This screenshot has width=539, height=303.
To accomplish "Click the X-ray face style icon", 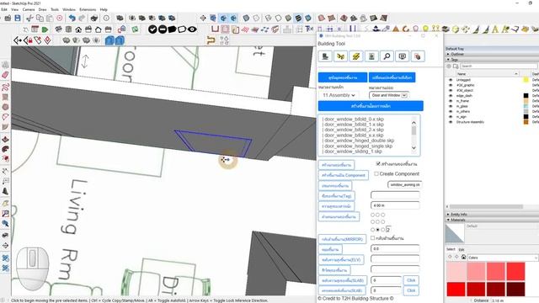I will (x=245, y=18).
